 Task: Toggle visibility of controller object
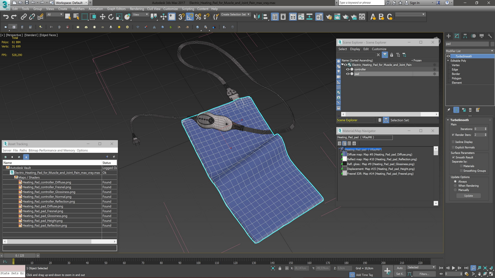click(348, 69)
